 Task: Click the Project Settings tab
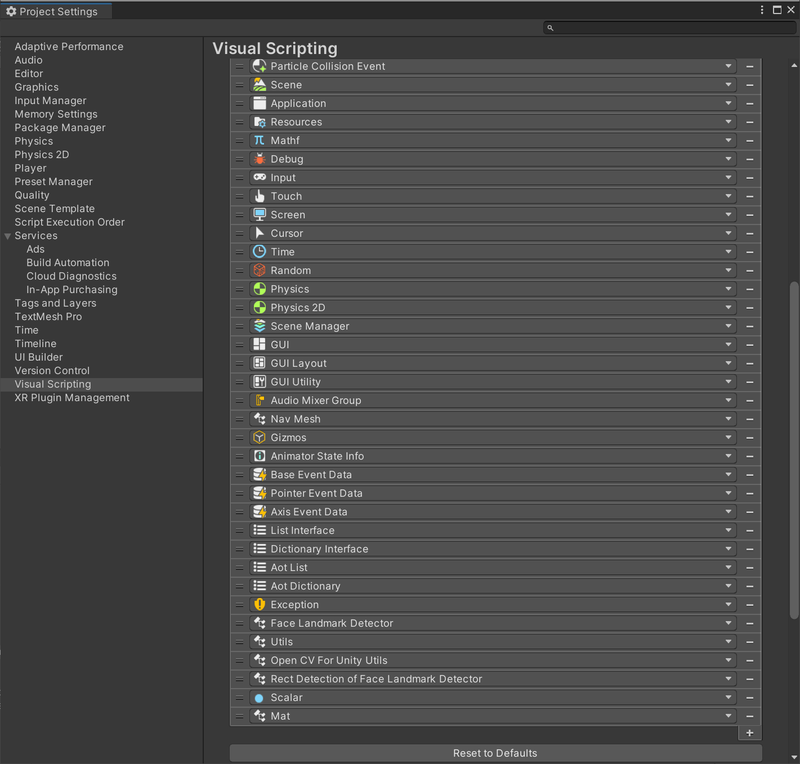(x=56, y=11)
